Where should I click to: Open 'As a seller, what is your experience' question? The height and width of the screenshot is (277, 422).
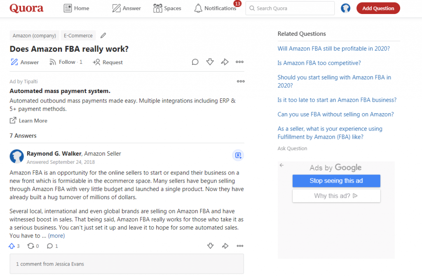330,133
